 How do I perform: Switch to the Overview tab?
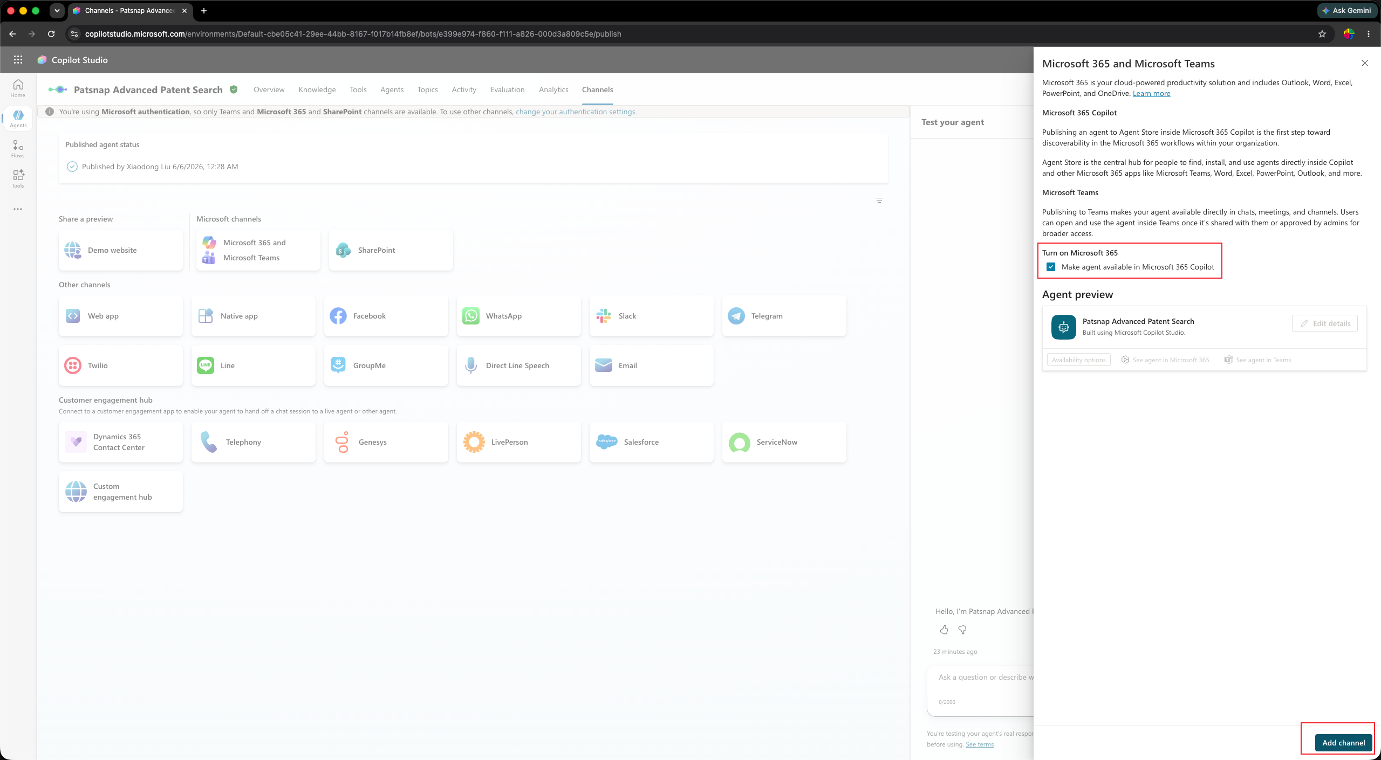click(x=269, y=89)
